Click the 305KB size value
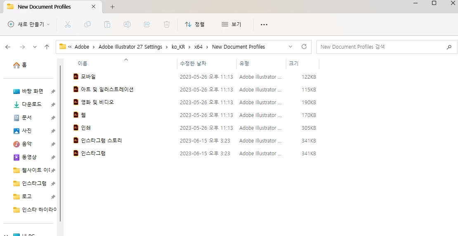 pyautogui.click(x=309, y=128)
